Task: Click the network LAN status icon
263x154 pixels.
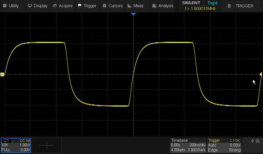Action: click(x=258, y=141)
